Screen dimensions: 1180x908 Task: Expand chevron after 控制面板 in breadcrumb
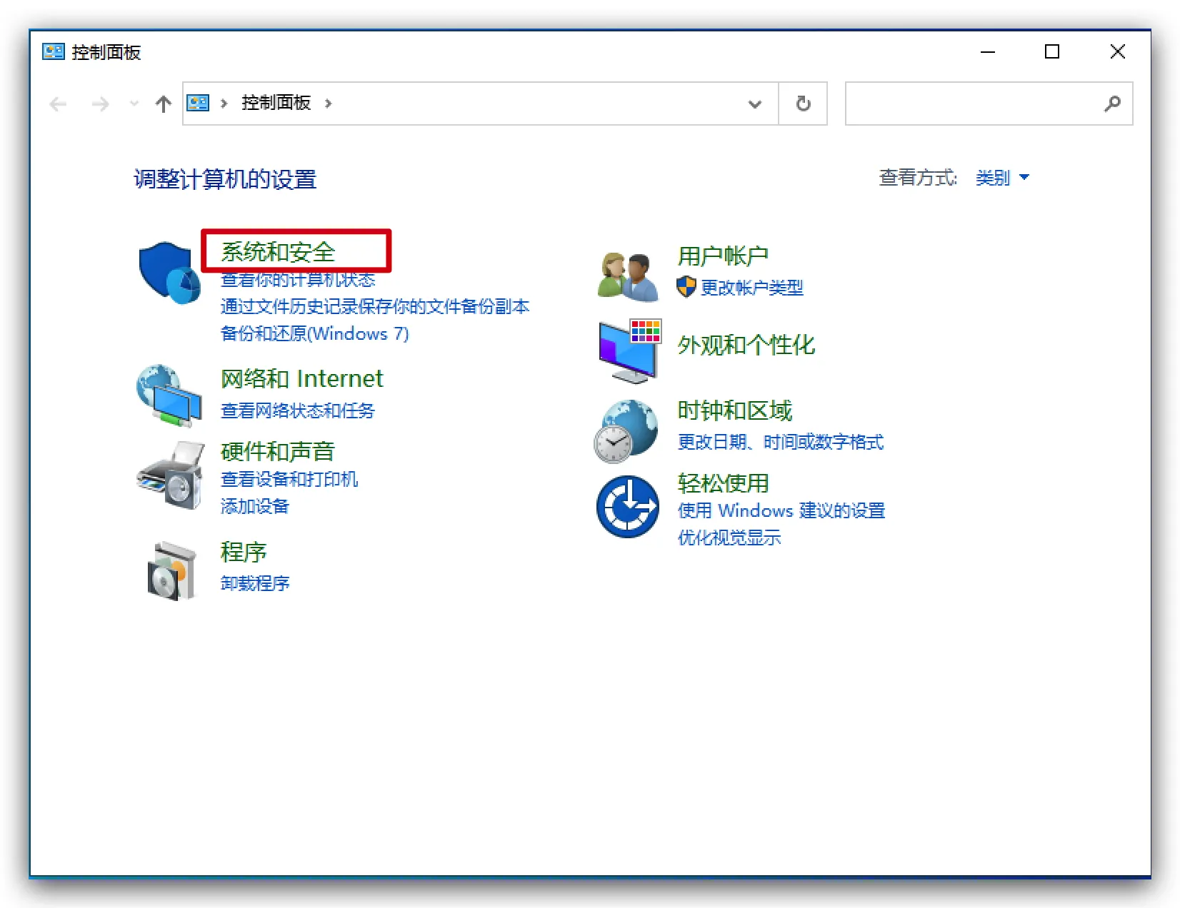[329, 104]
